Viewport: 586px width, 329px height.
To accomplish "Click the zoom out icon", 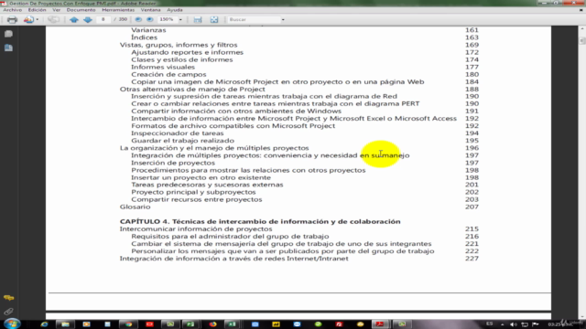I will (x=138, y=19).
